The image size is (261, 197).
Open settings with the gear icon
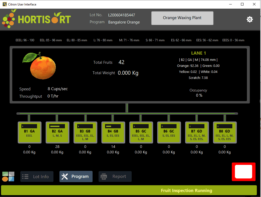(x=250, y=19)
